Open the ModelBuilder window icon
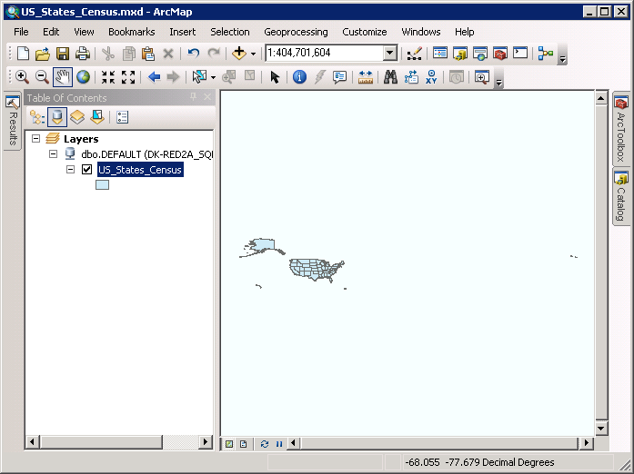634x474 pixels. (546, 54)
